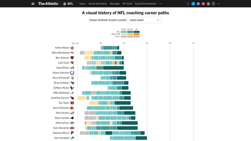
Task: Click Scoop City Newsletter link
Action: [x=145, y=4]
